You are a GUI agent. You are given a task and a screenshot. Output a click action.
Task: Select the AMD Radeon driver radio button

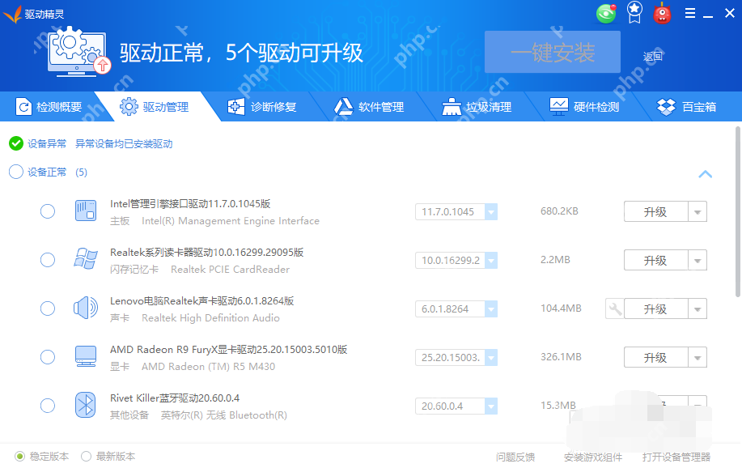pos(47,357)
